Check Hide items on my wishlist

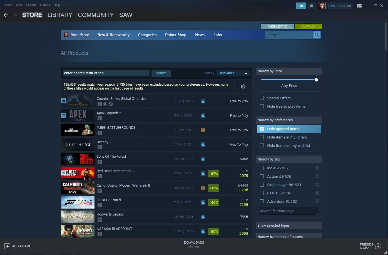pos(262,145)
